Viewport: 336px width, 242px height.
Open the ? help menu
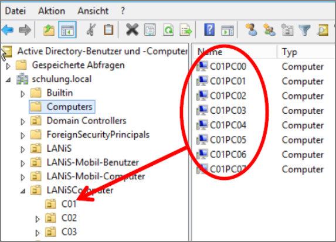[123, 11]
